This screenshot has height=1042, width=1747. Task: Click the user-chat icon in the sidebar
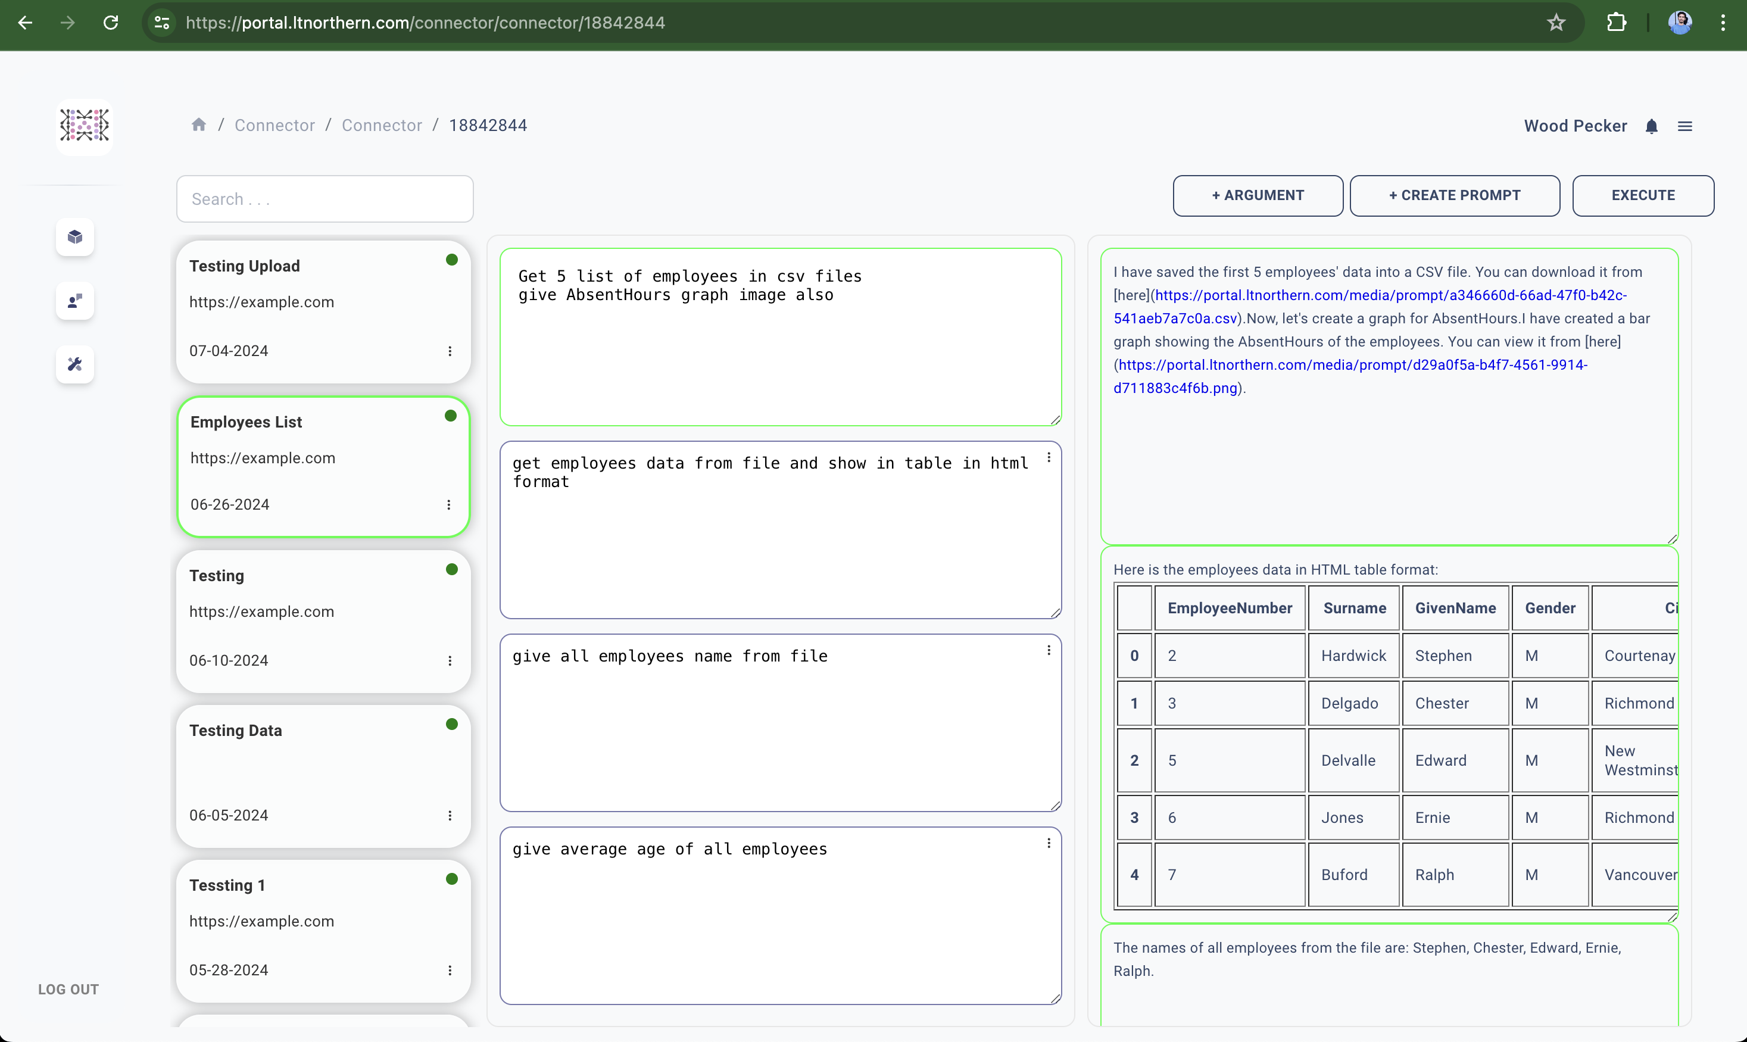(75, 301)
